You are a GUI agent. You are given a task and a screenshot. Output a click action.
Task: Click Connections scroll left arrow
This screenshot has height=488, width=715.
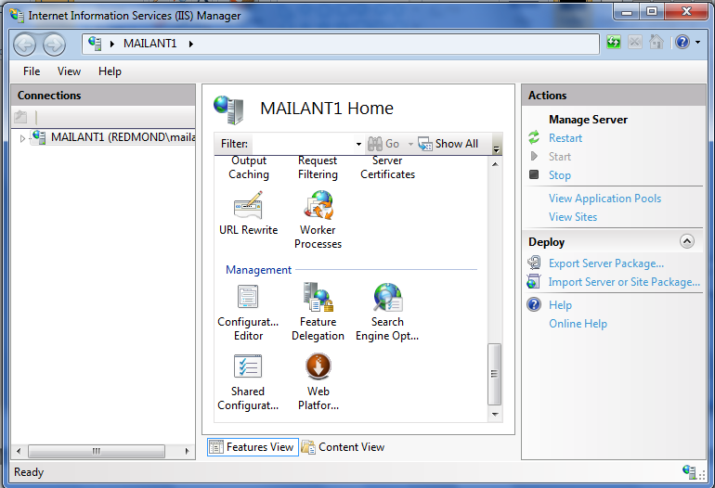pos(19,451)
